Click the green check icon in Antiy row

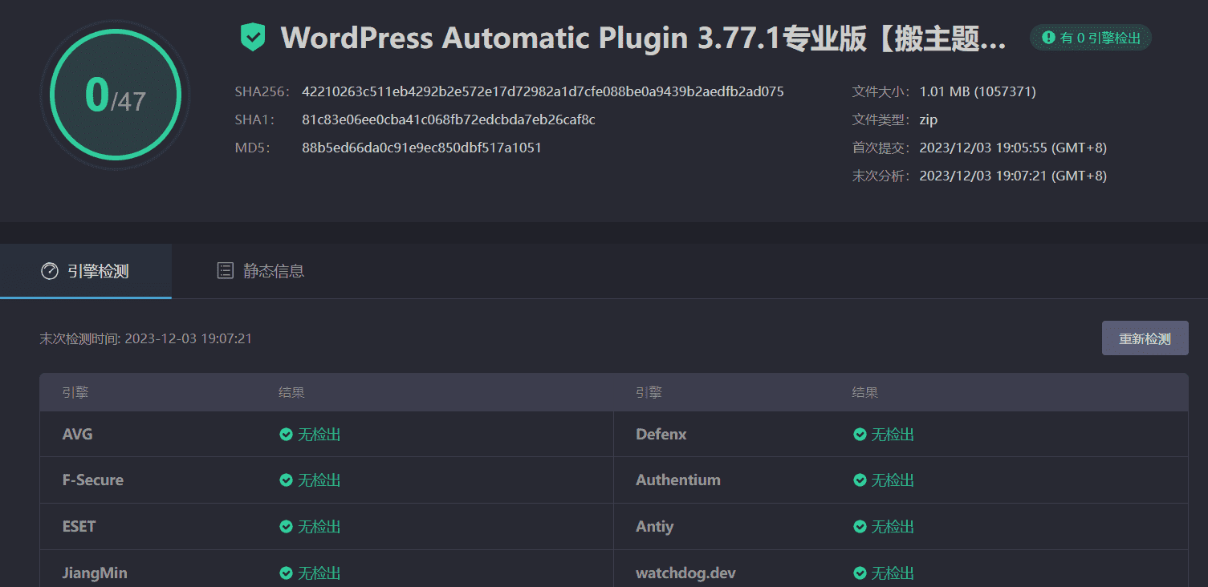860,527
